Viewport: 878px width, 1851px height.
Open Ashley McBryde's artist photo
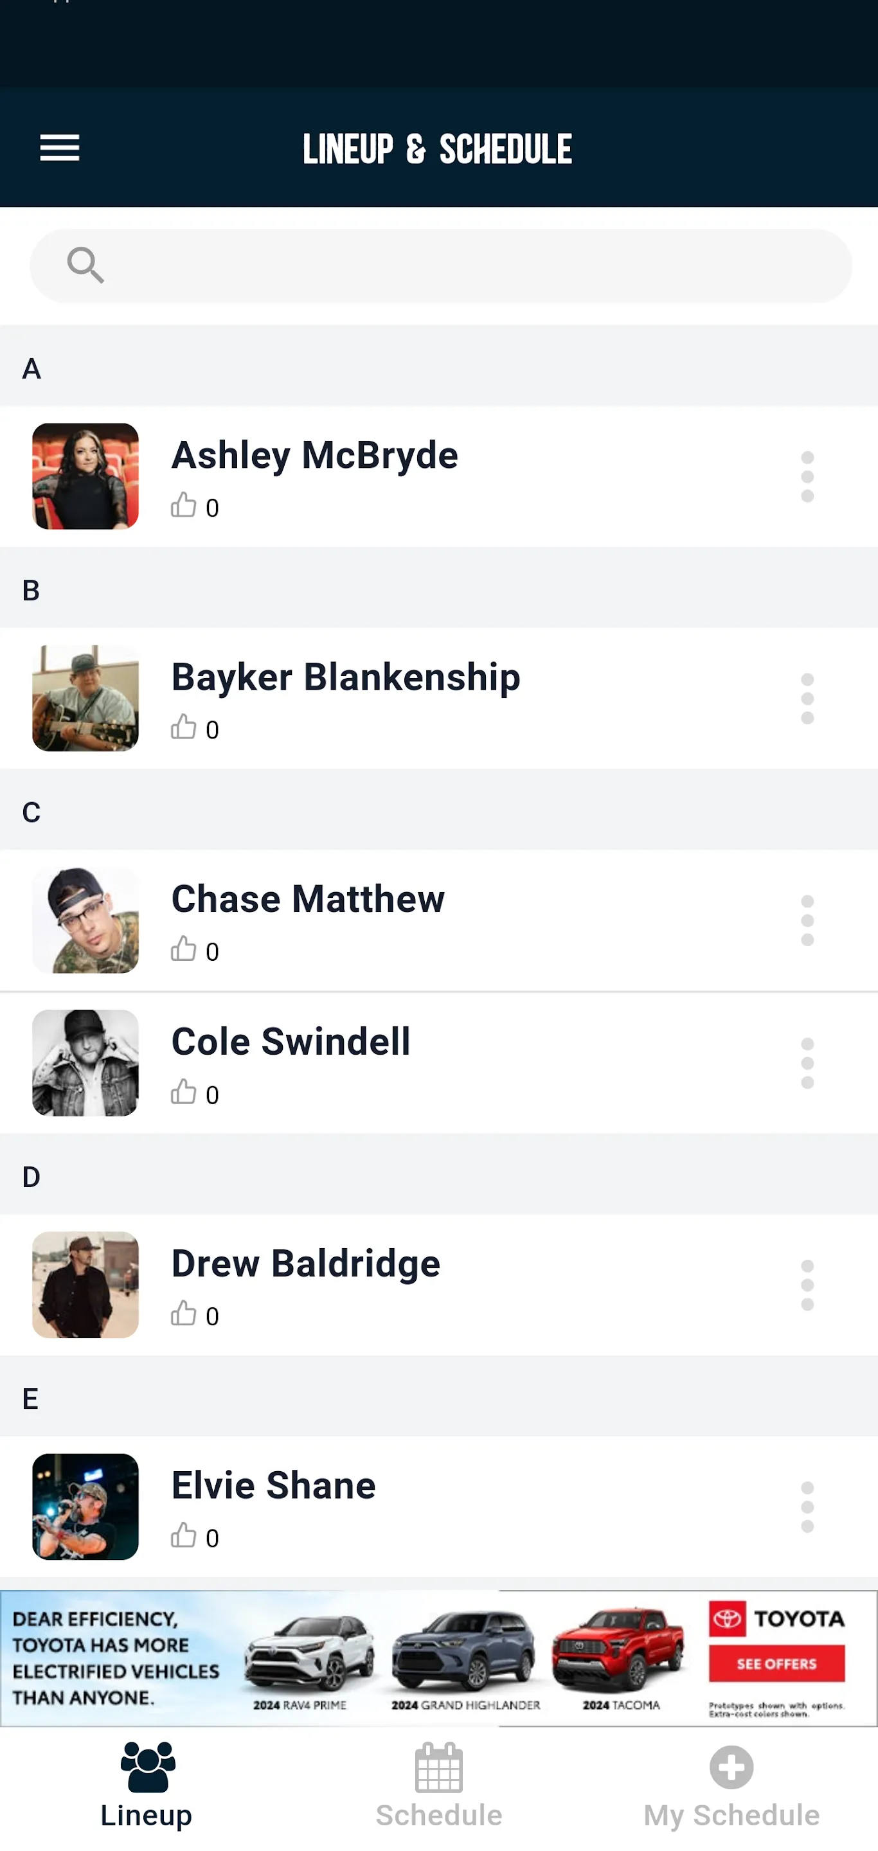pos(85,476)
